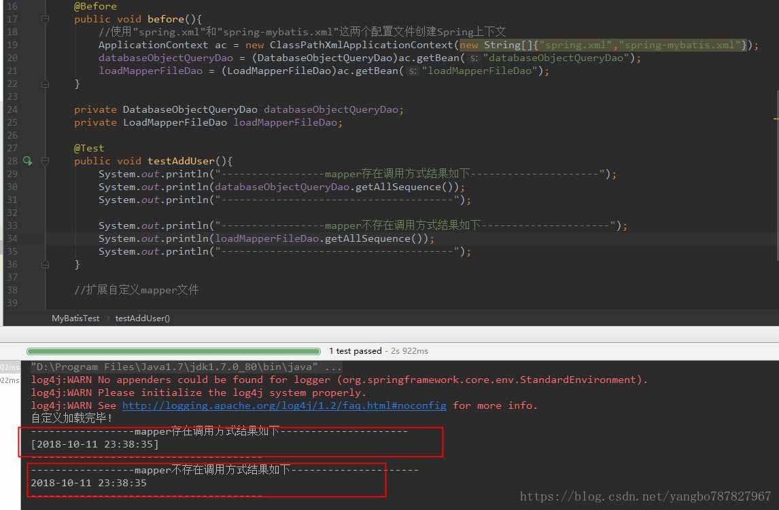
Task: Click the bracketed timestamp output line
Action: point(94,444)
